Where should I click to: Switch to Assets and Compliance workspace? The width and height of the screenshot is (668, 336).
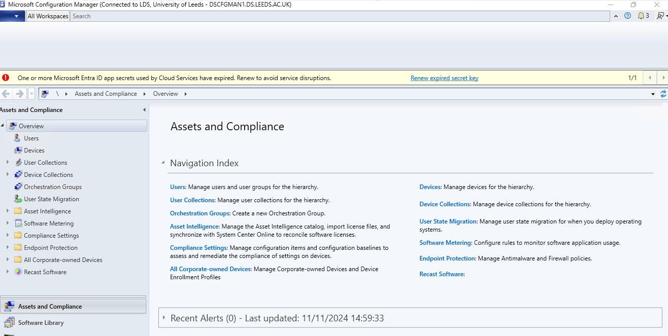(50, 307)
